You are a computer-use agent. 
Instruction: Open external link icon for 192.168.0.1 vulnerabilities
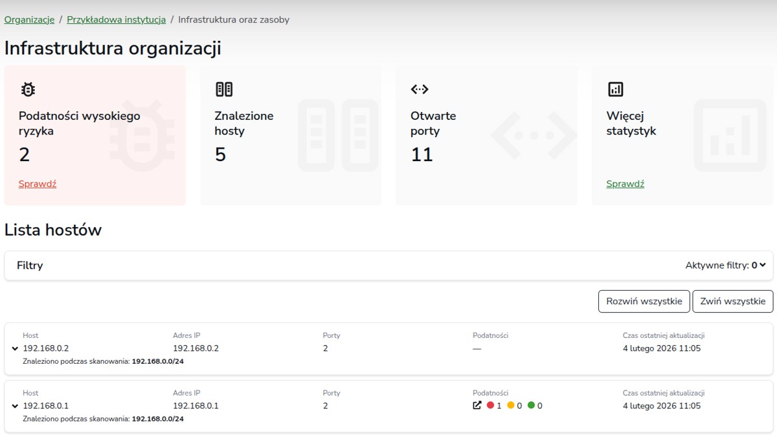coord(477,406)
